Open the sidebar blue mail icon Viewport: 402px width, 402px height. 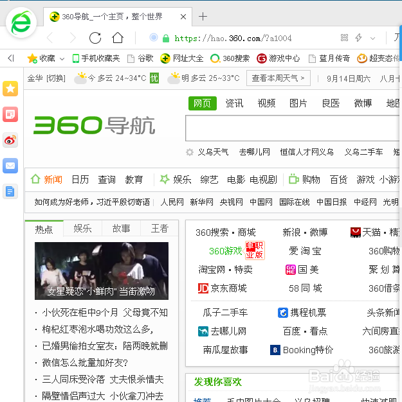point(10,166)
